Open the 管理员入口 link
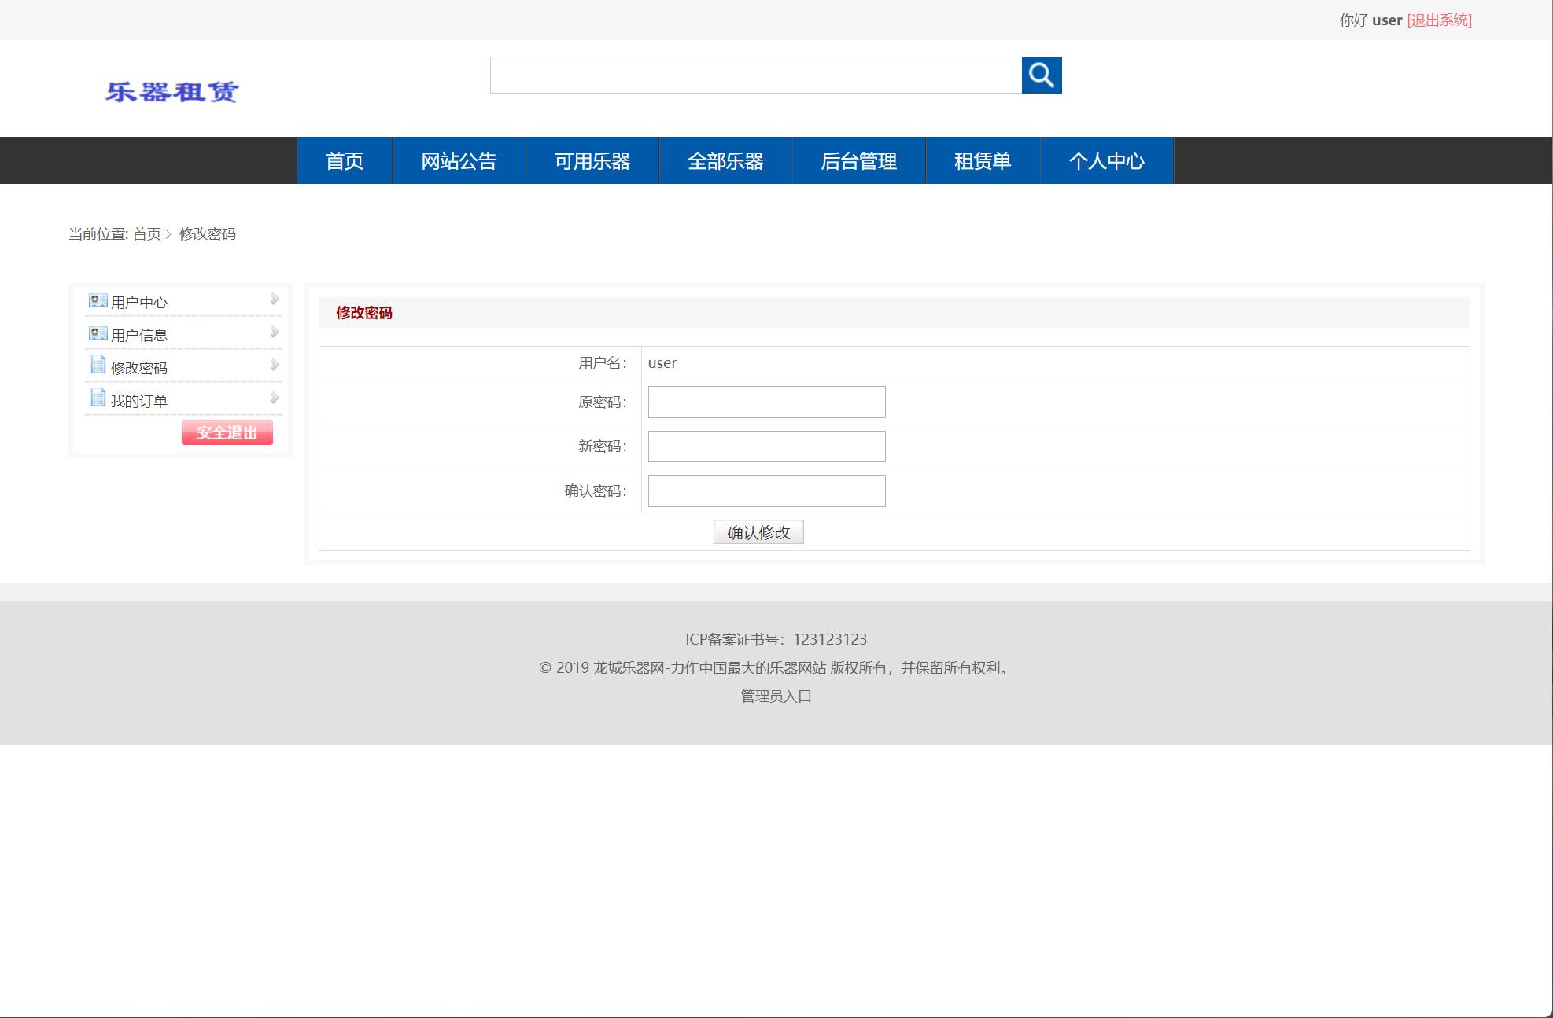Image resolution: width=1553 pixels, height=1018 pixels. [x=774, y=696]
